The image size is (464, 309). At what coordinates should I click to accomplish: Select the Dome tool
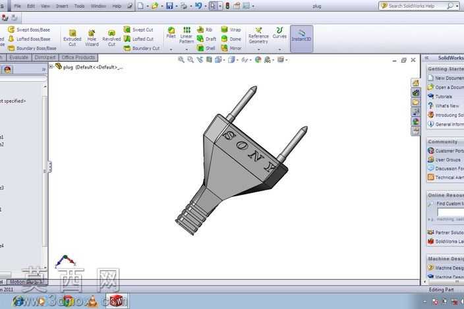[231, 39]
